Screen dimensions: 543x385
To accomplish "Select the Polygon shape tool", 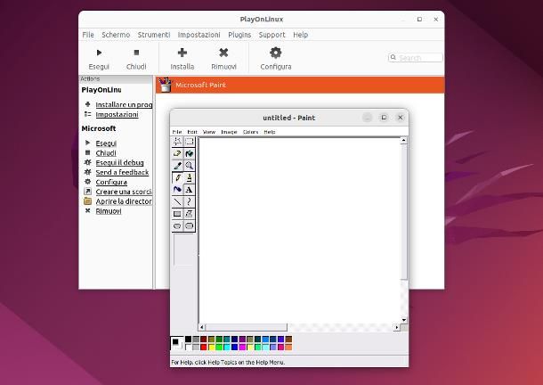I will [x=189, y=214].
